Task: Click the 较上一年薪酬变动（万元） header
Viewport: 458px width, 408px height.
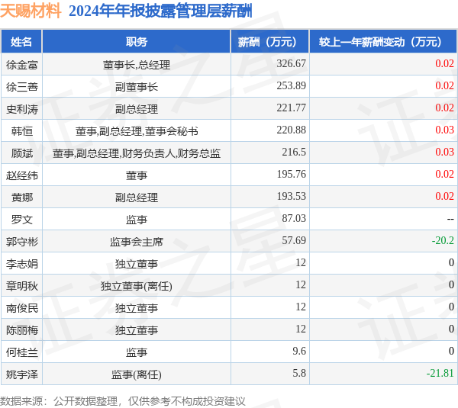Action: click(x=383, y=42)
